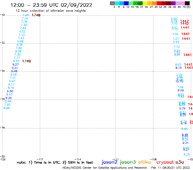The height and width of the screenshot is (170, 193).
Task: Click the wave height 9.26
Action: pos(9,98)
